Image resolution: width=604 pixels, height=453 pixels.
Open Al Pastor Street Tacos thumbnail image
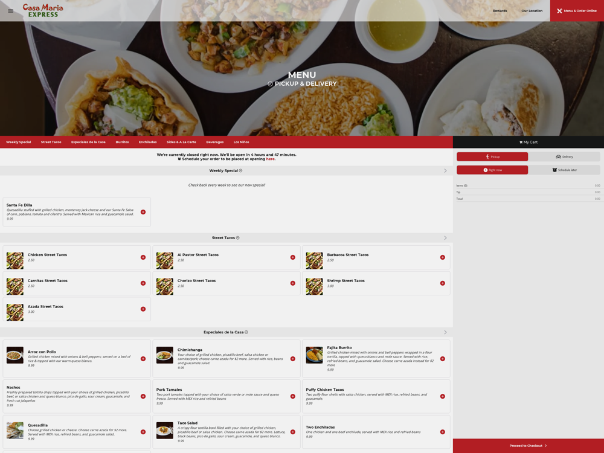pos(165,260)
